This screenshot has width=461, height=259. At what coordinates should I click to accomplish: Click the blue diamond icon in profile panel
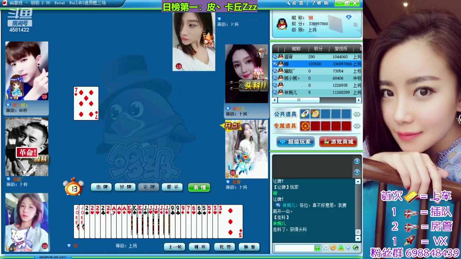[x=348, y=17]
